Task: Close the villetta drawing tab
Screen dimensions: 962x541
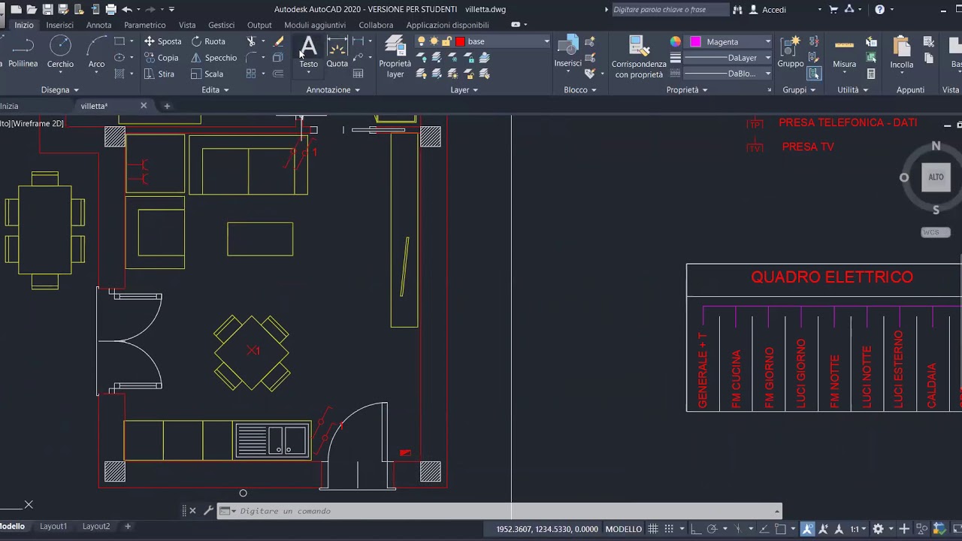Action: click(144, 105)
